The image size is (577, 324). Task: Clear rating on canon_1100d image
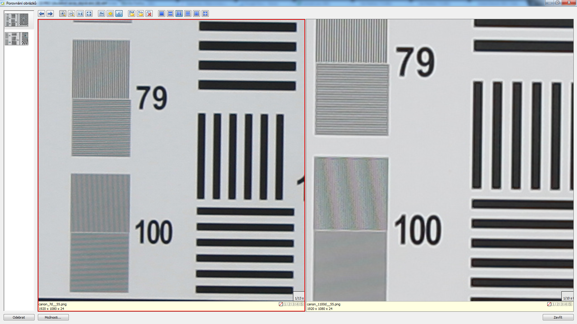[x=549, y=304]
